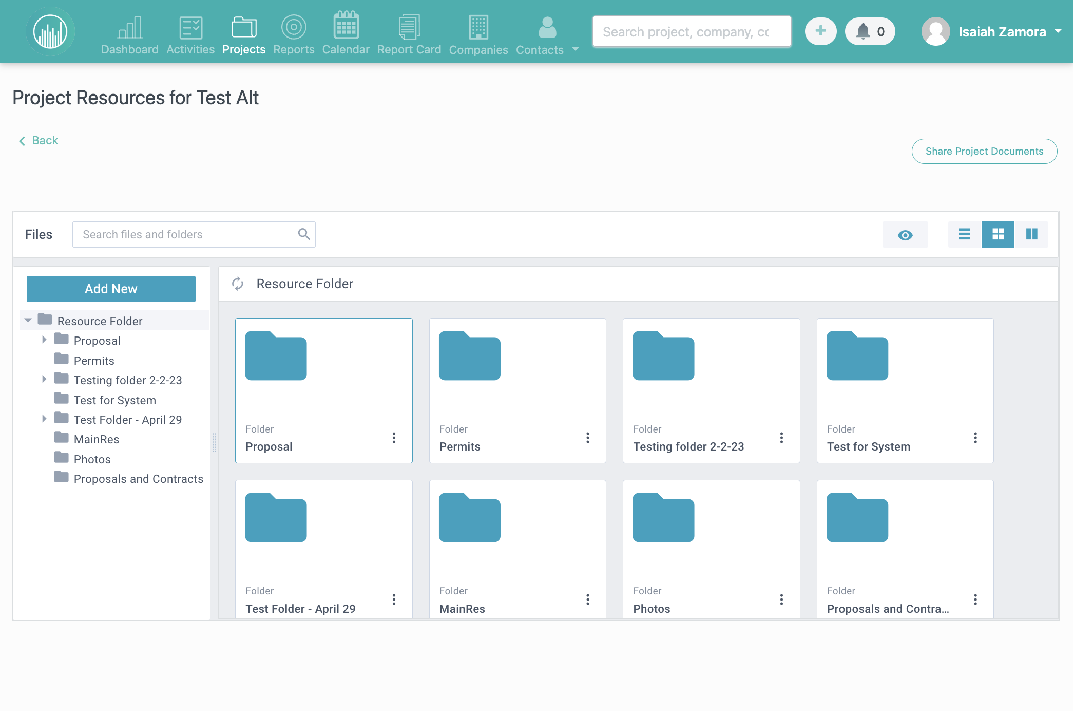Screen dimensions: 1073x711
Task: Open options menu for Photos folder
Action: pyautogui.click(x=781, y=600)
